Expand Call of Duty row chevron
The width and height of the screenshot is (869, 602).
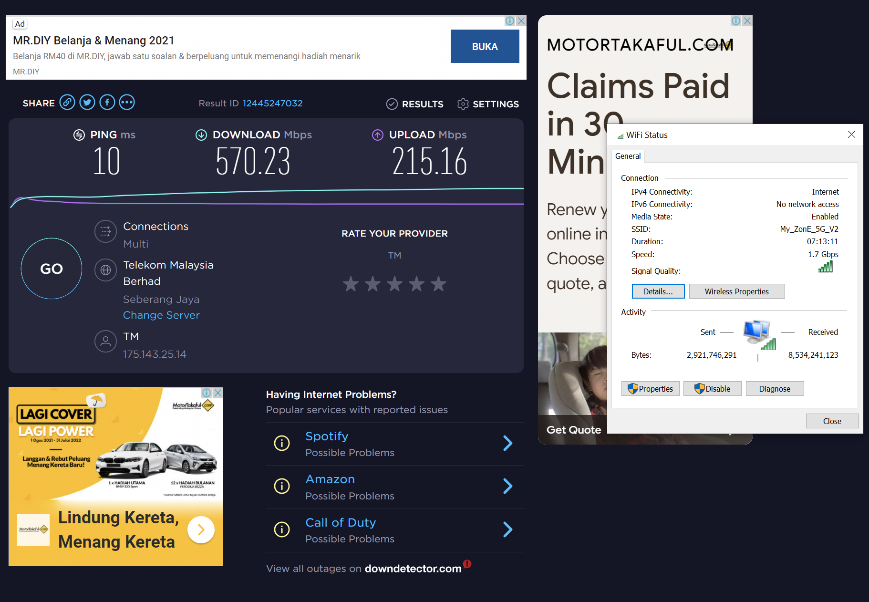pyautogui.click(x=508, y=529)
